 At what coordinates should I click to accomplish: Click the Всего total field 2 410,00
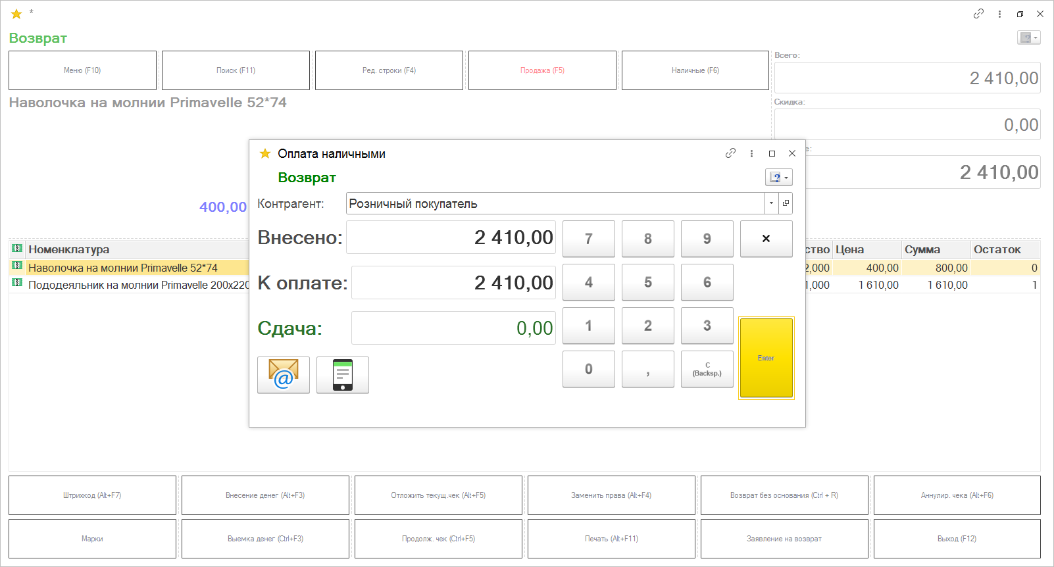907,78
